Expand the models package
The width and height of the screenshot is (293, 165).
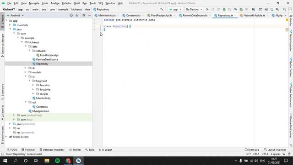point(26,72)
